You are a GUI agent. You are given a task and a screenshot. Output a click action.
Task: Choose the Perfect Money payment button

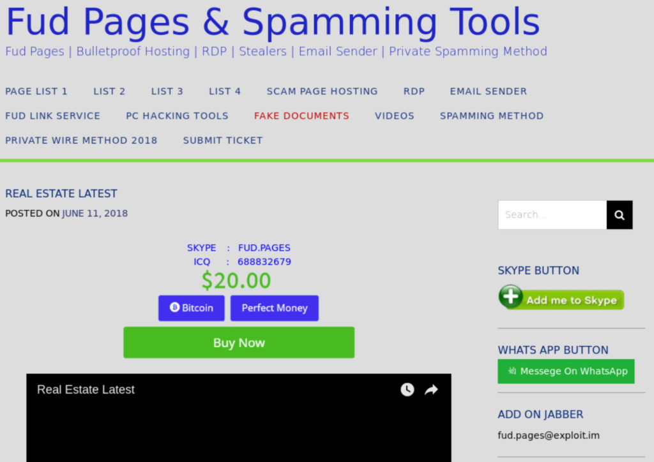(275, 308)
